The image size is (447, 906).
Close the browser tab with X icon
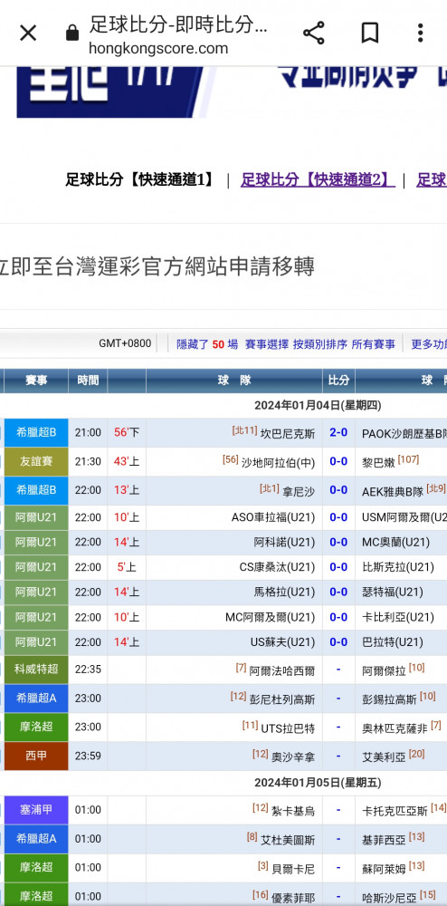pyautogui.click(x=28, y=33)
